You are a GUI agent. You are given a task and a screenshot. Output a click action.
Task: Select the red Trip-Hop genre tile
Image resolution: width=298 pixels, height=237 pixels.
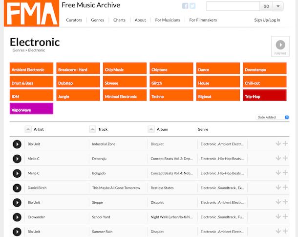click(265, 95)
